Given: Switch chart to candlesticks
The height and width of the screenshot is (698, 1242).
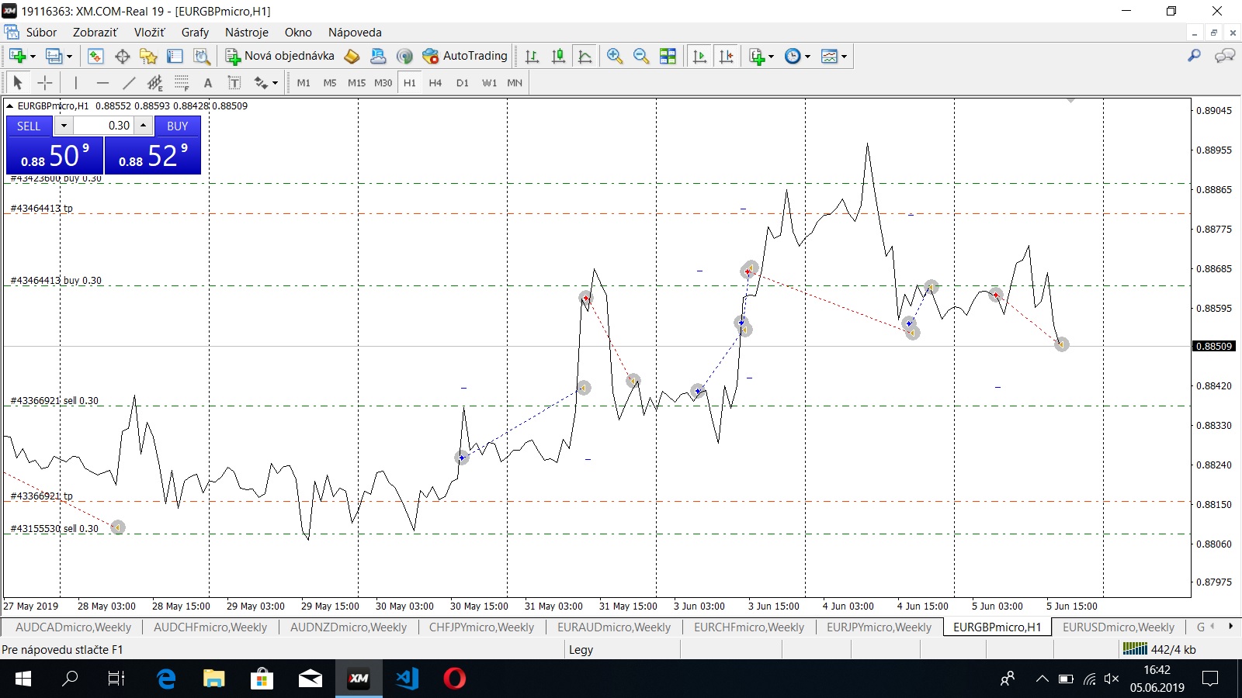Looking at the screenshot, I should coord(558,56).
